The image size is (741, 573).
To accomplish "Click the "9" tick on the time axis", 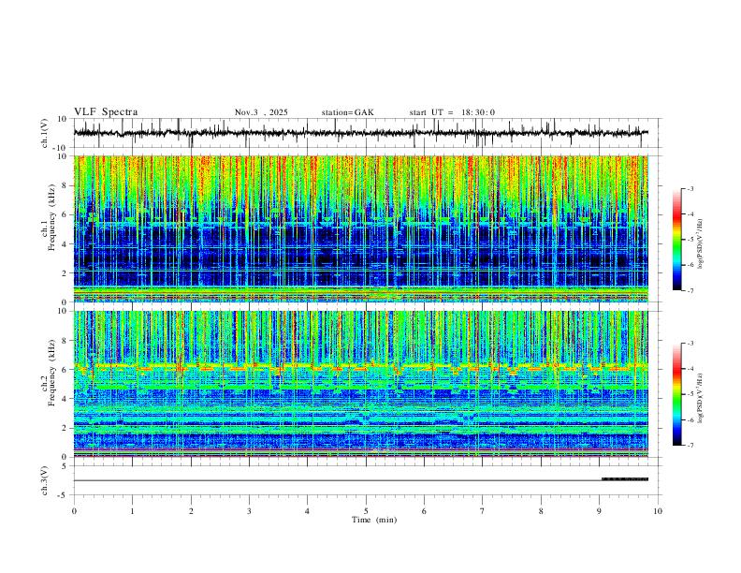I will pos(599,511).
